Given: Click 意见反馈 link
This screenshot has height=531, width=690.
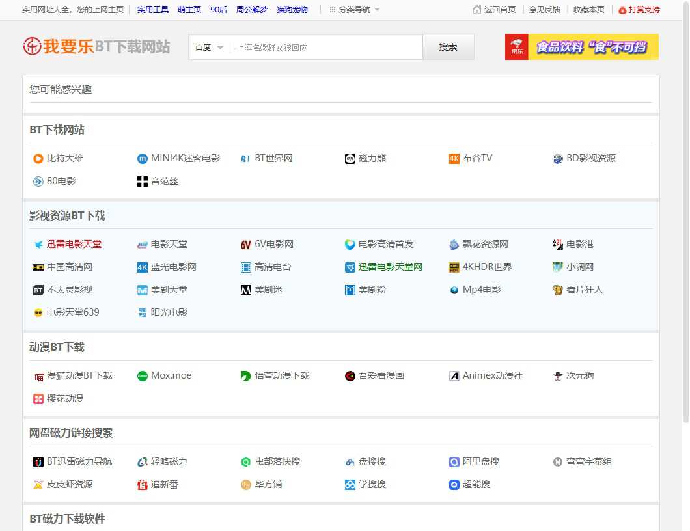Looking at the screenshot, I should pos(544,10).
